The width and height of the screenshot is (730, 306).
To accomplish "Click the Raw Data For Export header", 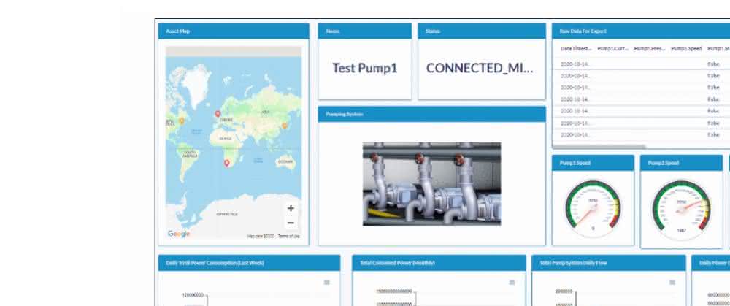I will [x=641, y=31].
